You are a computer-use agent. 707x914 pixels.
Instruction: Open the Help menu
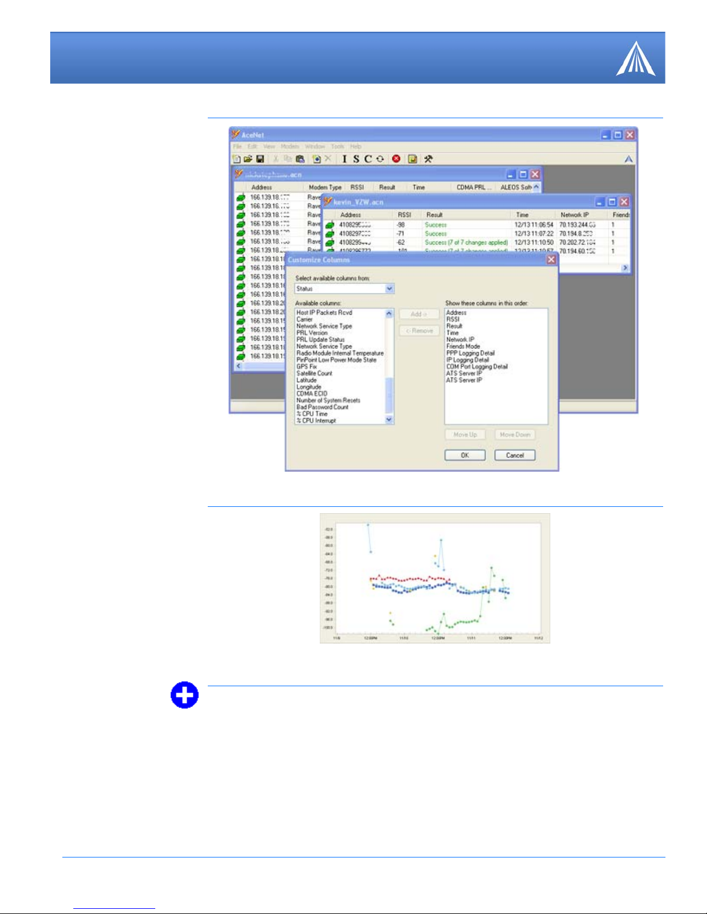356,146
